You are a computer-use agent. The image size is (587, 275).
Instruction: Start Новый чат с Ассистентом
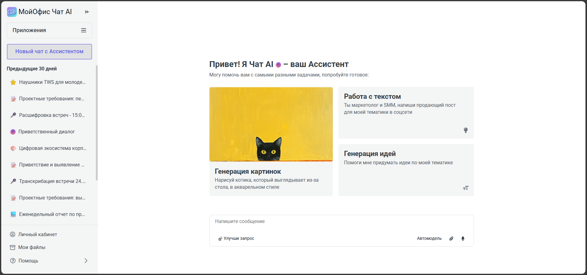(x=49, y=51)
